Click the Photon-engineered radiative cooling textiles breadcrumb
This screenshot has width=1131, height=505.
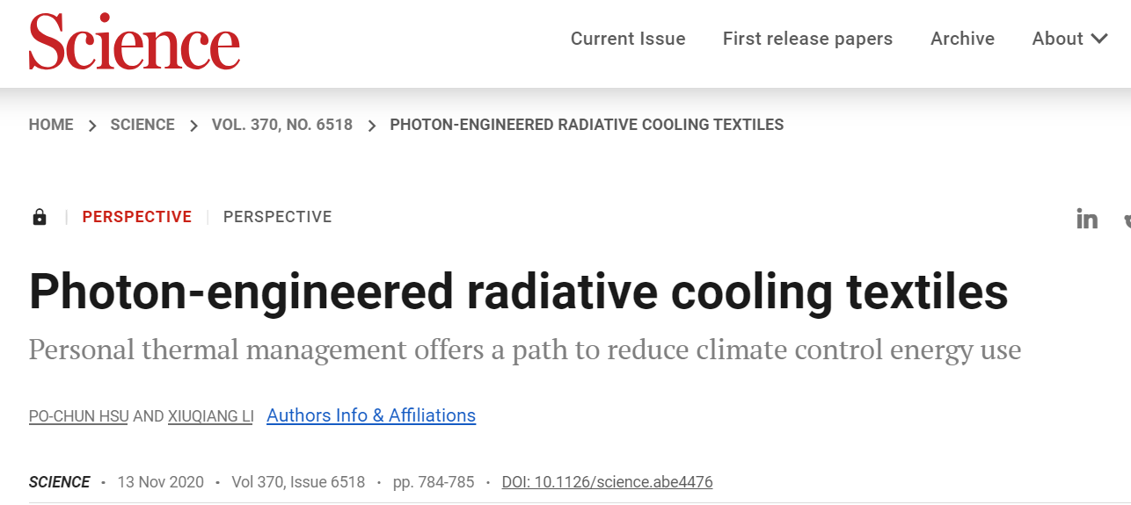[587, 125]
